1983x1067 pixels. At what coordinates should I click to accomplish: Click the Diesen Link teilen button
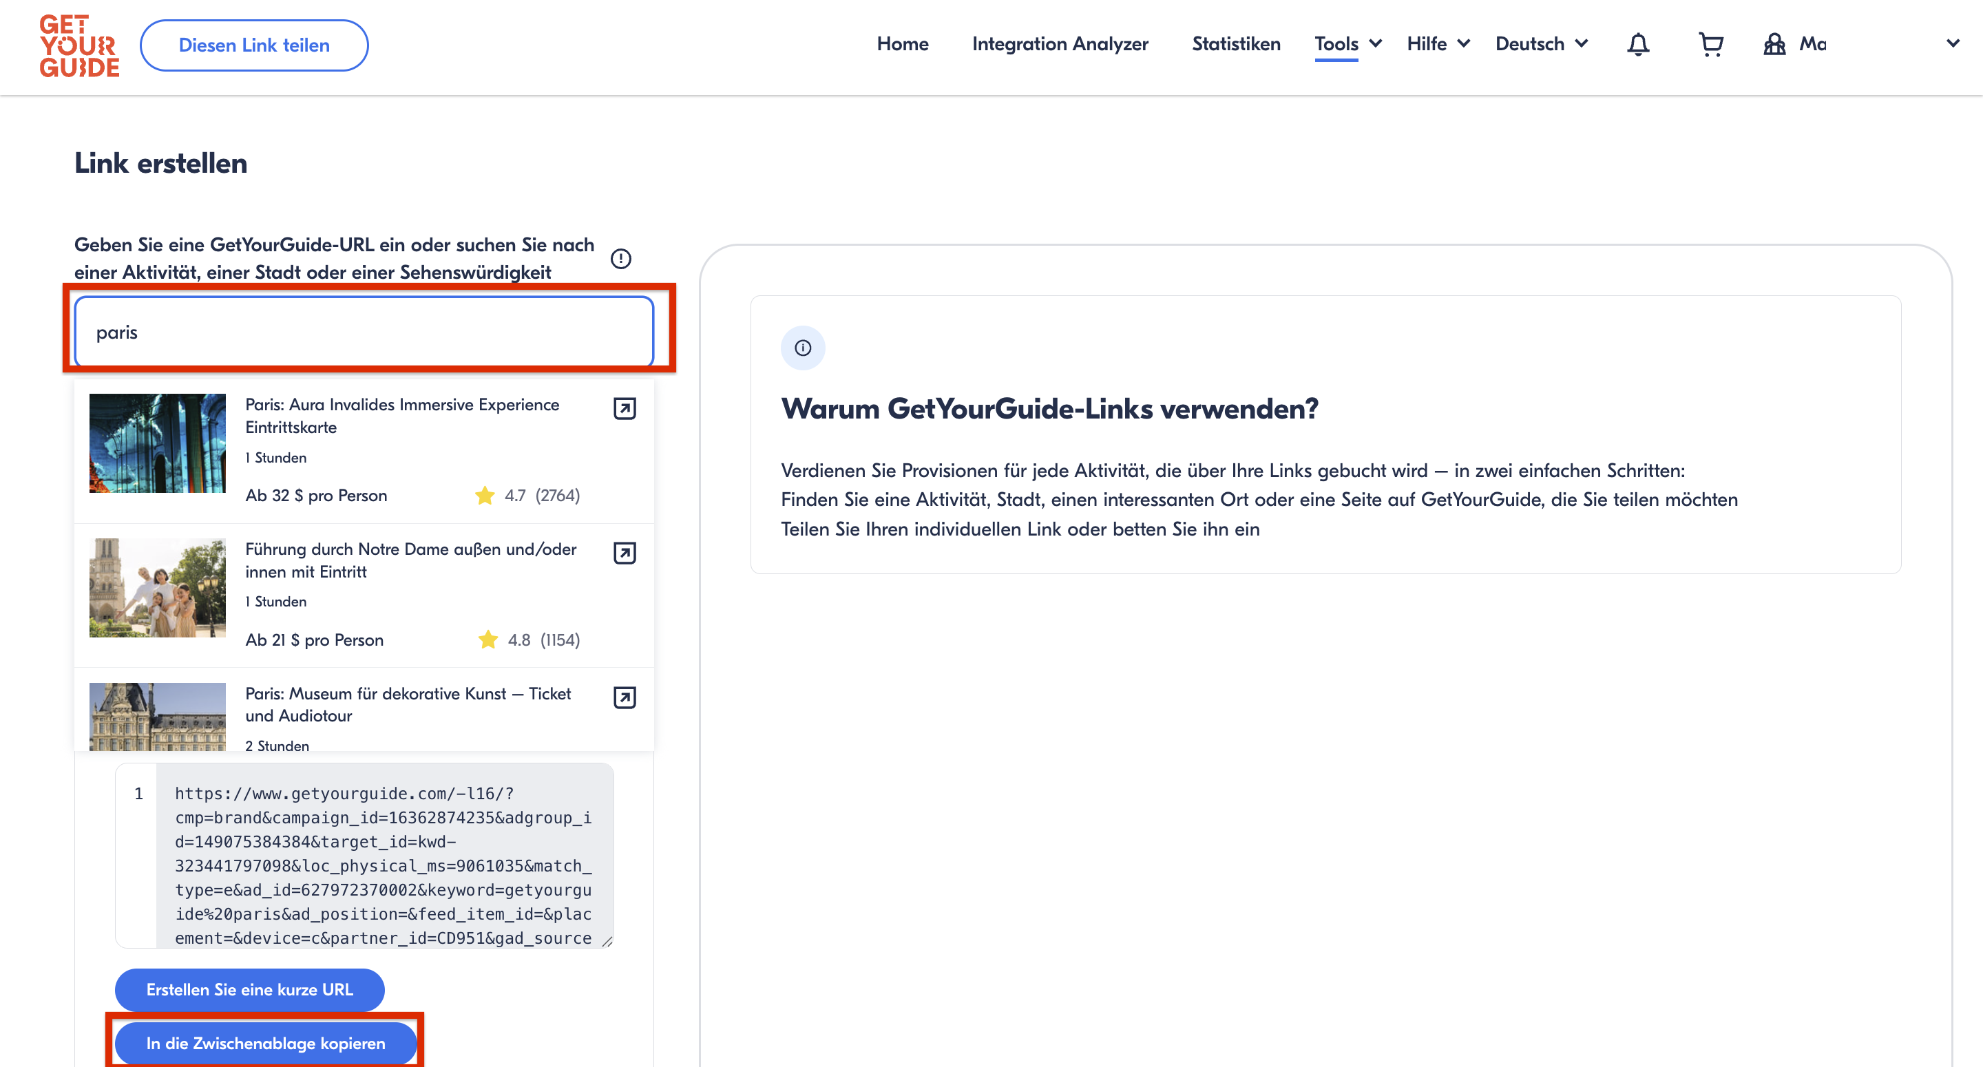click(x=254, y=45)
